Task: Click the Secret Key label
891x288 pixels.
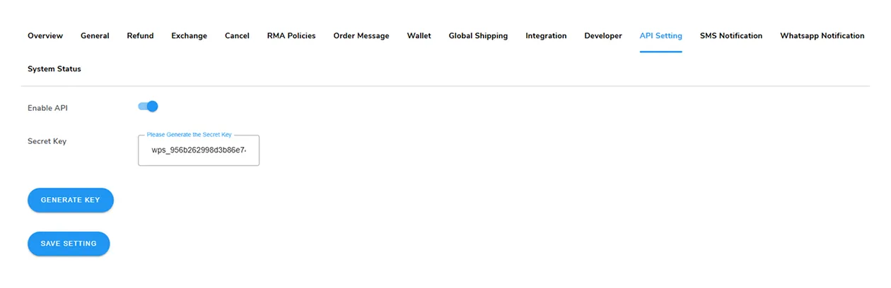Action: (47, 141)
